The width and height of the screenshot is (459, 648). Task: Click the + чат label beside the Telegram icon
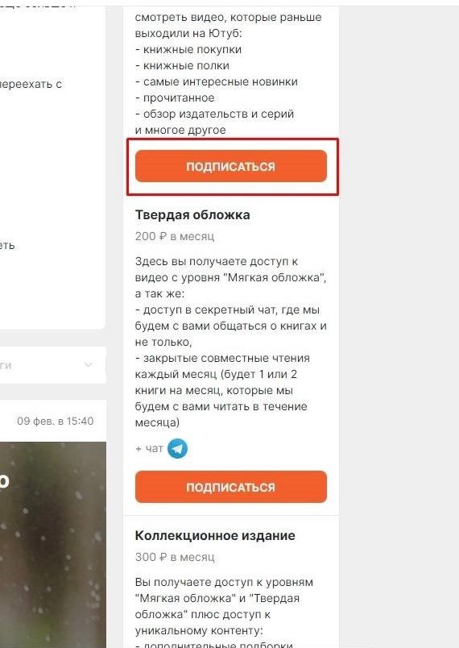click(x=149, y=448)
